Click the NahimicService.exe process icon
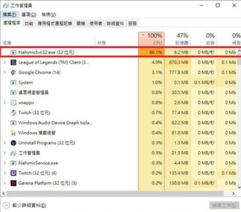Viewport: 241px width, 212px height. tap(14, 163)
